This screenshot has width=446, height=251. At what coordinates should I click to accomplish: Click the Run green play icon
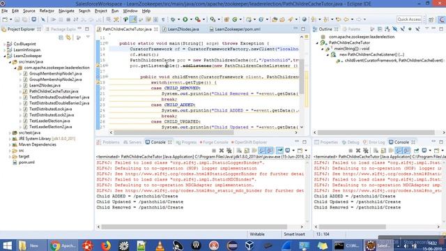pos(185,20)
